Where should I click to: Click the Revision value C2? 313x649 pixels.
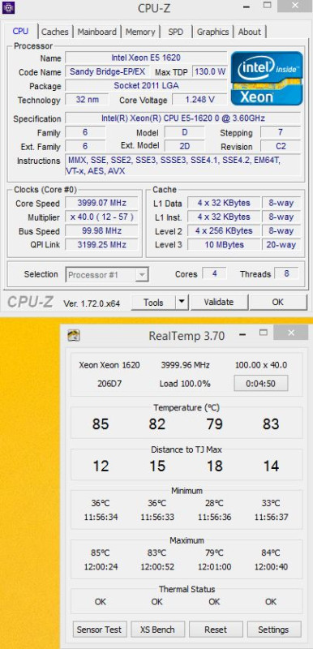coord(281,146)
